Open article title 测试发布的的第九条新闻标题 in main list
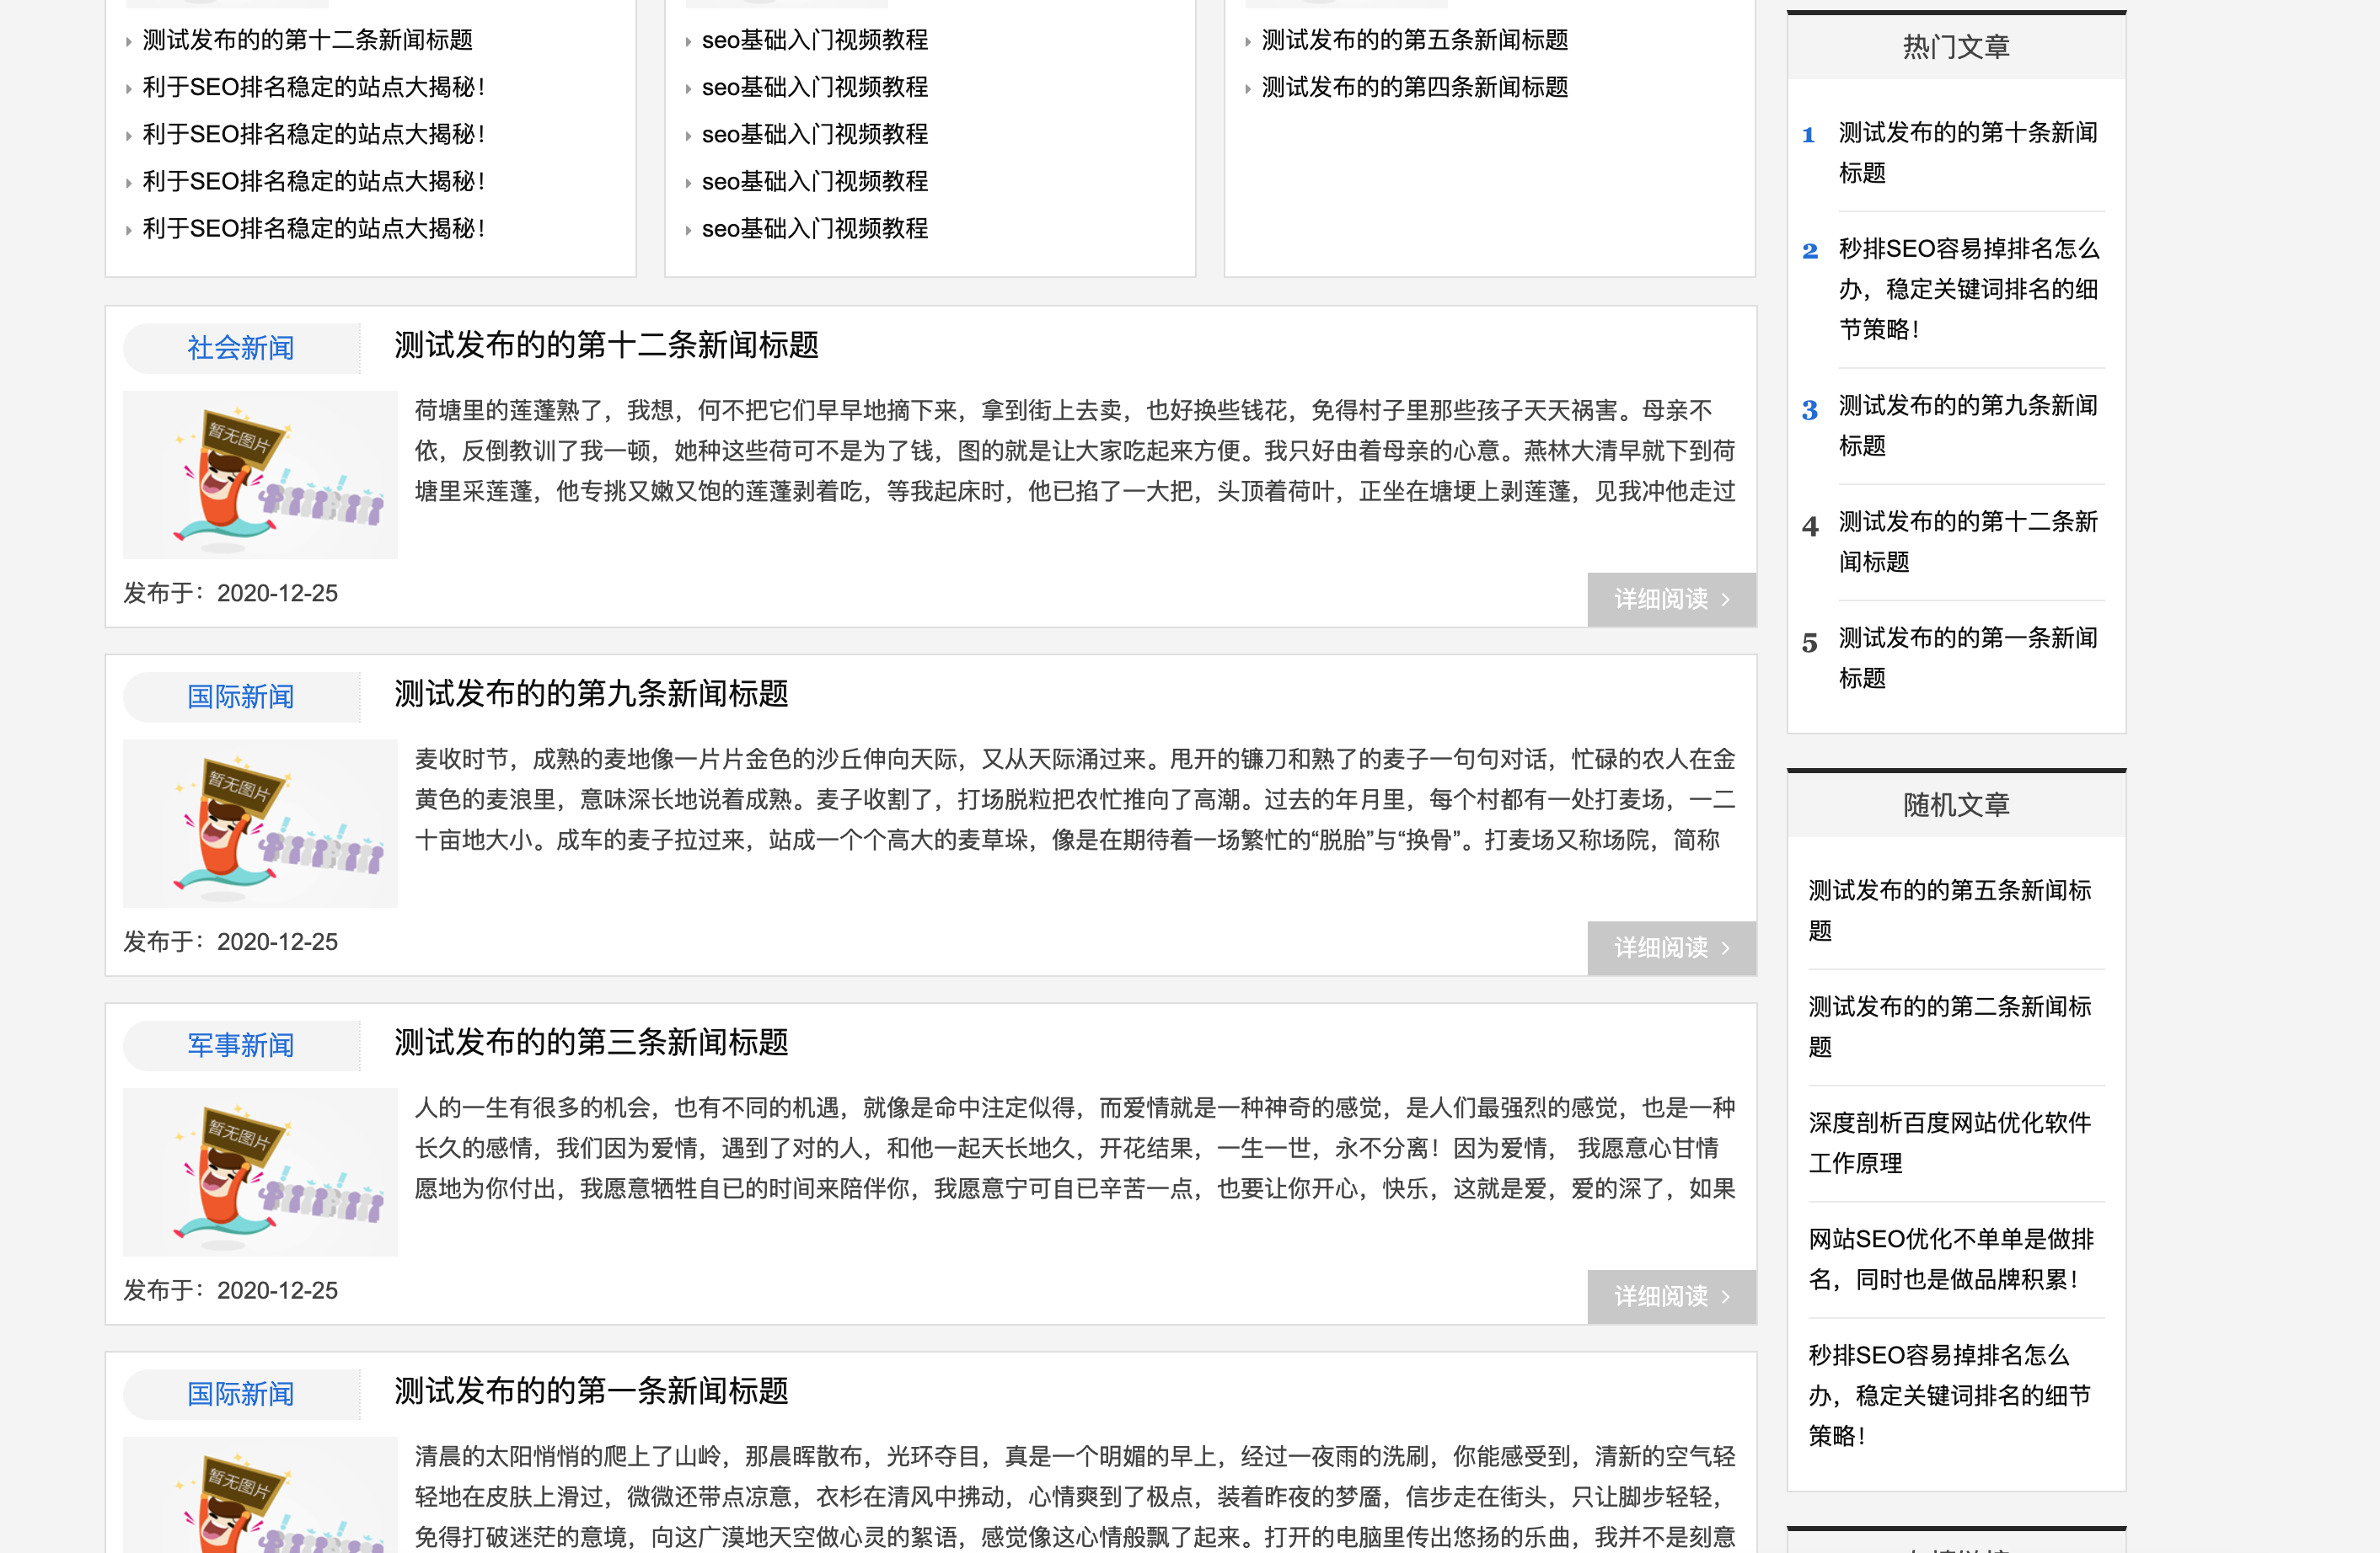Viewport: 2380px width, 1553px height. tap(591, 694)
